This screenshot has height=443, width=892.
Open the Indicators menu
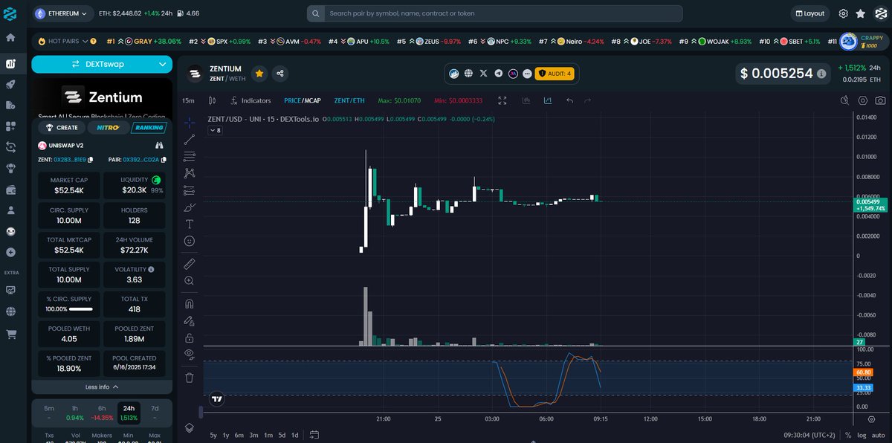250,100
